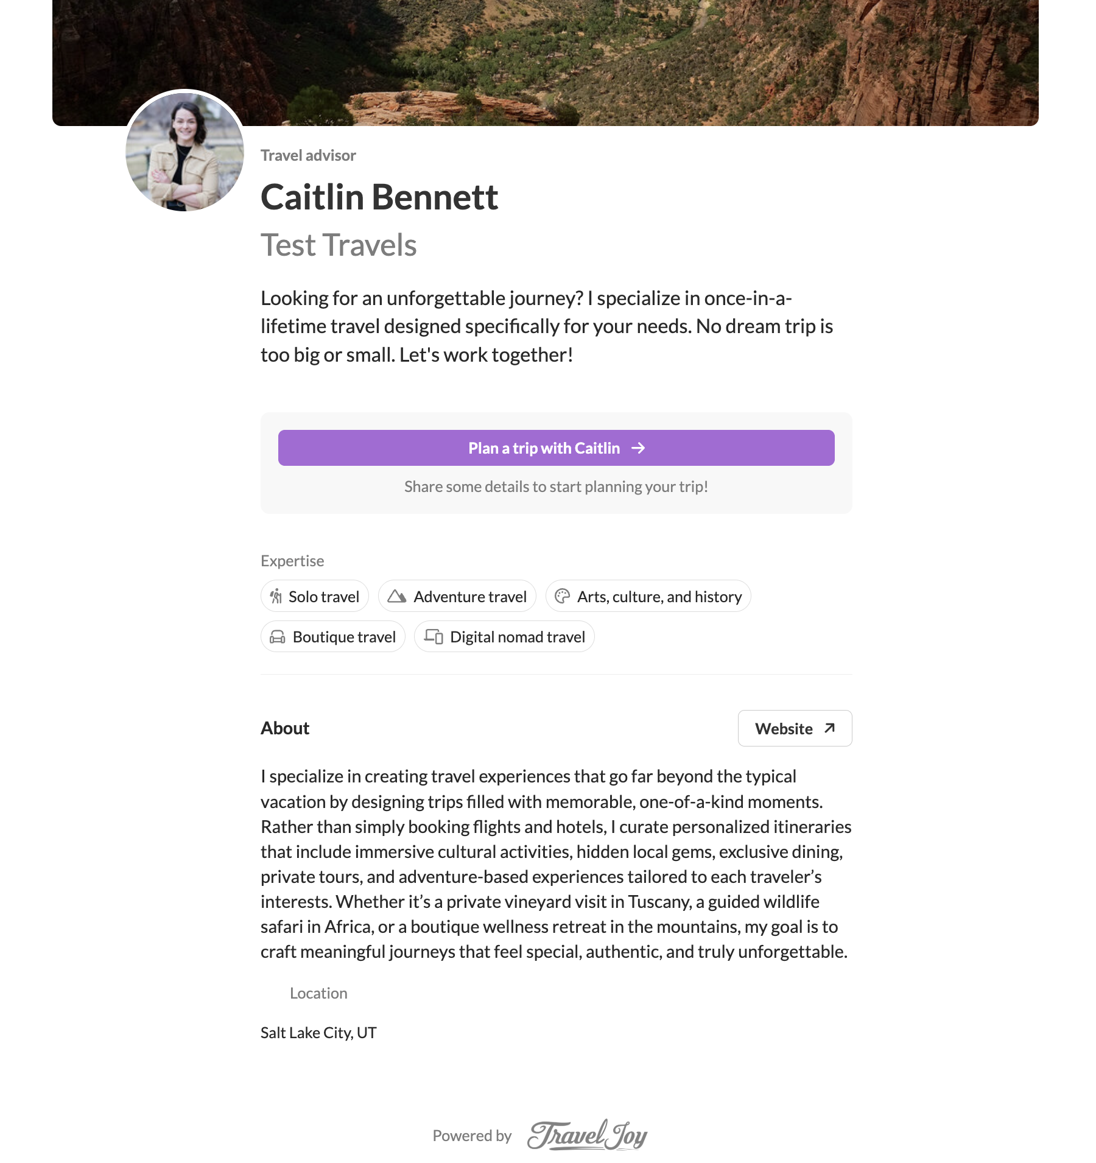Click the Adventure travel mountain icon
Image resolution: width=1096 pixels, height=1163 pixels.
coord(397,596)
